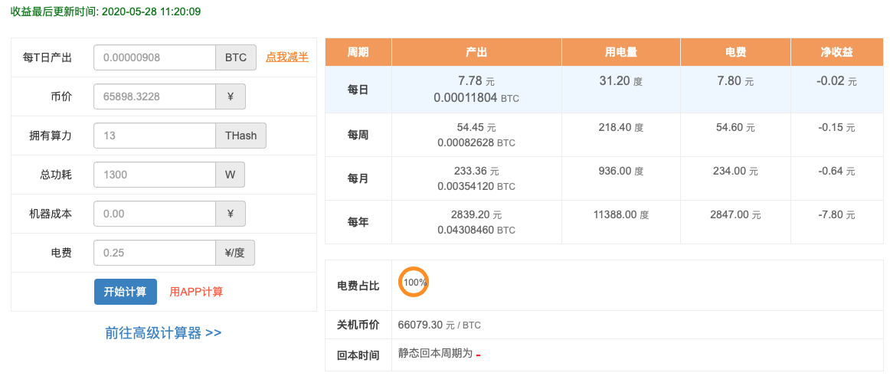Click the 收益最后更新时间 timestamp
The height and width of the screenshot is (376, 890).
(x=106, y=11)
